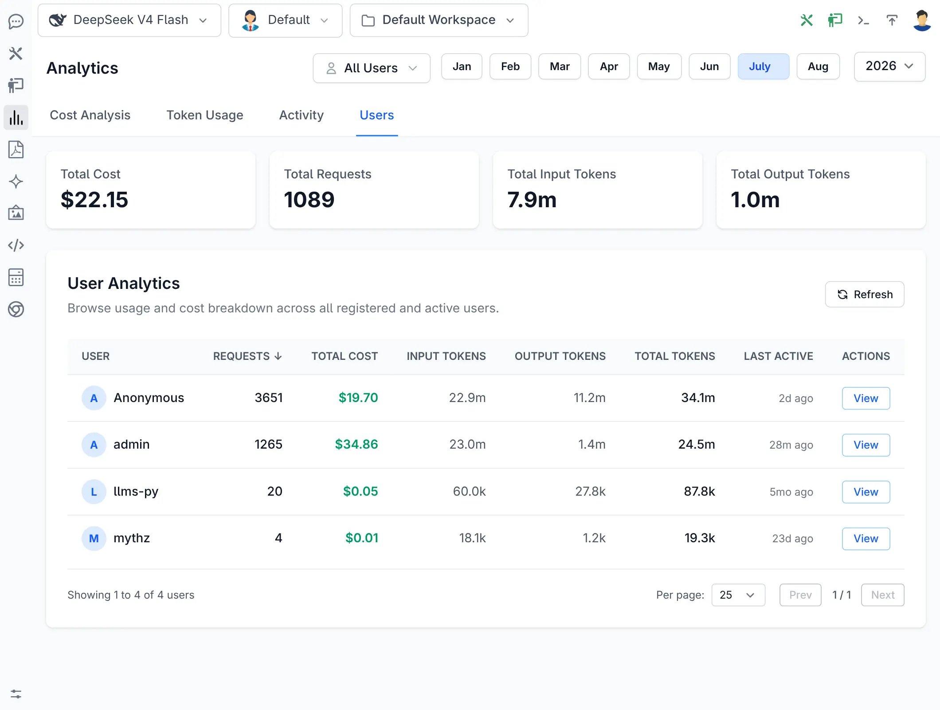Screen dimensions: 940x710
Task: Click the green presenter icon in header
Action: (835, 20)
